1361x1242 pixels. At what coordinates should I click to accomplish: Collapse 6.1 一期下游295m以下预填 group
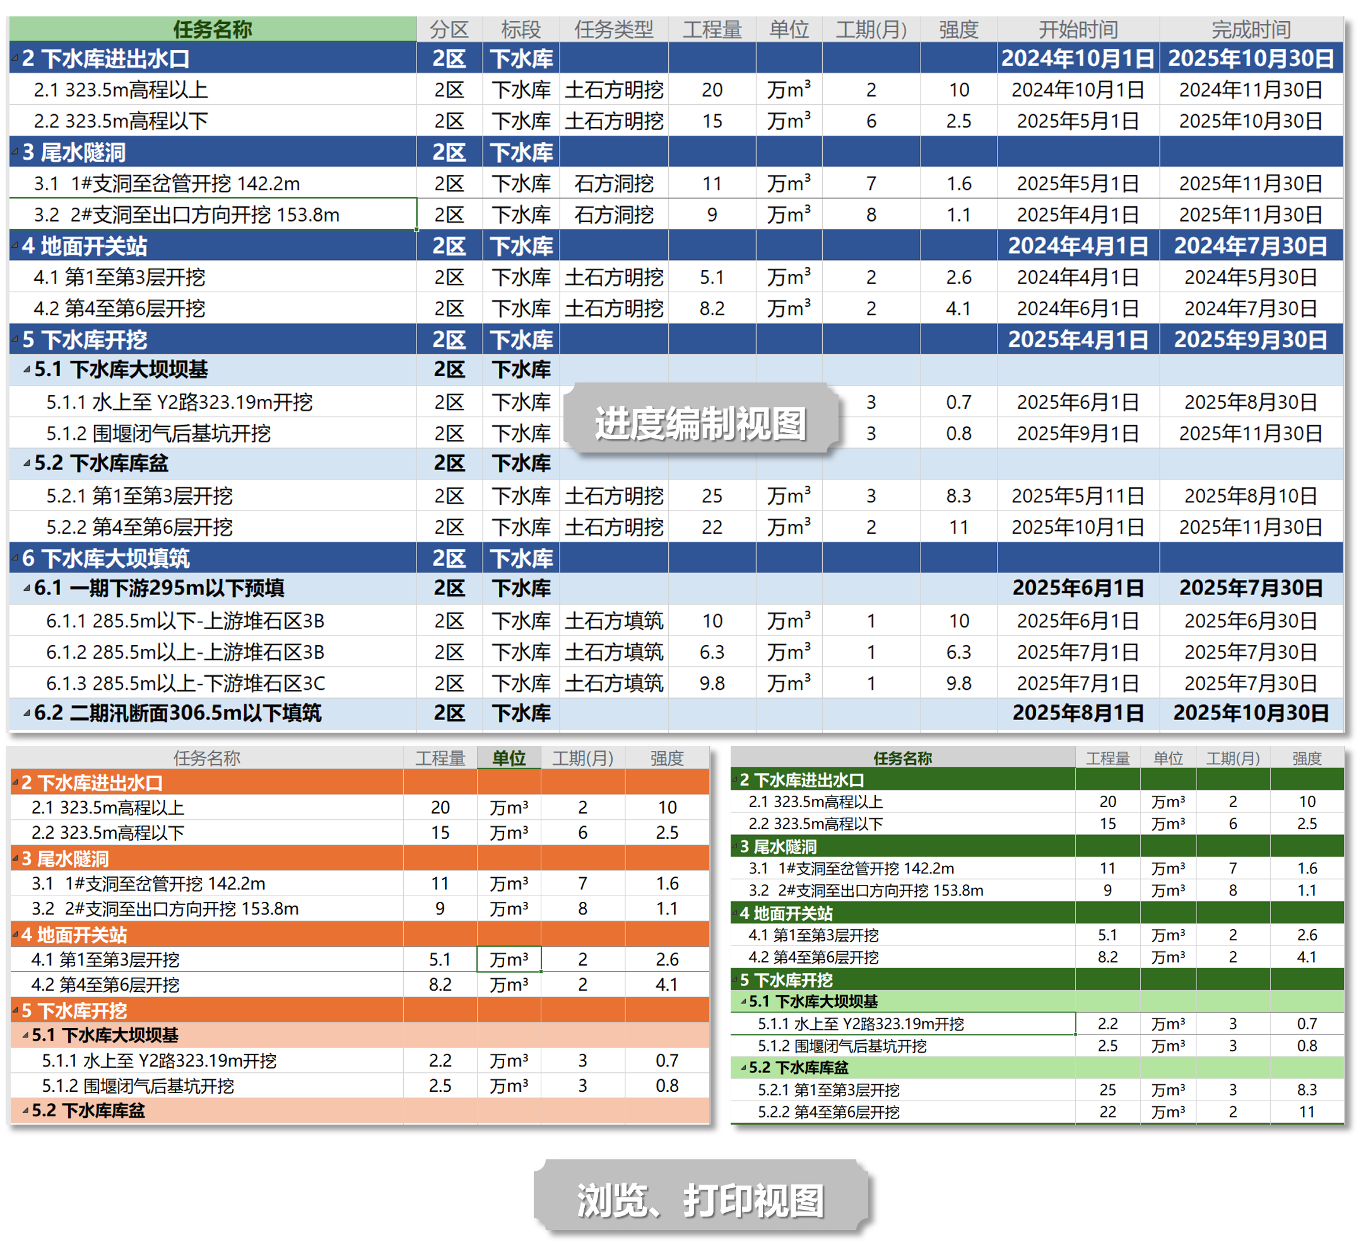[x=27, y=588]
